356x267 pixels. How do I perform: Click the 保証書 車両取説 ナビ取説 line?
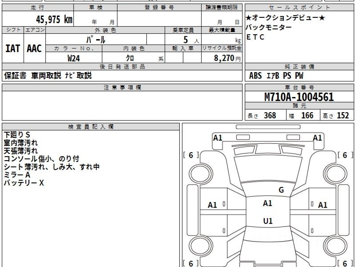click(x=48, y=76)
